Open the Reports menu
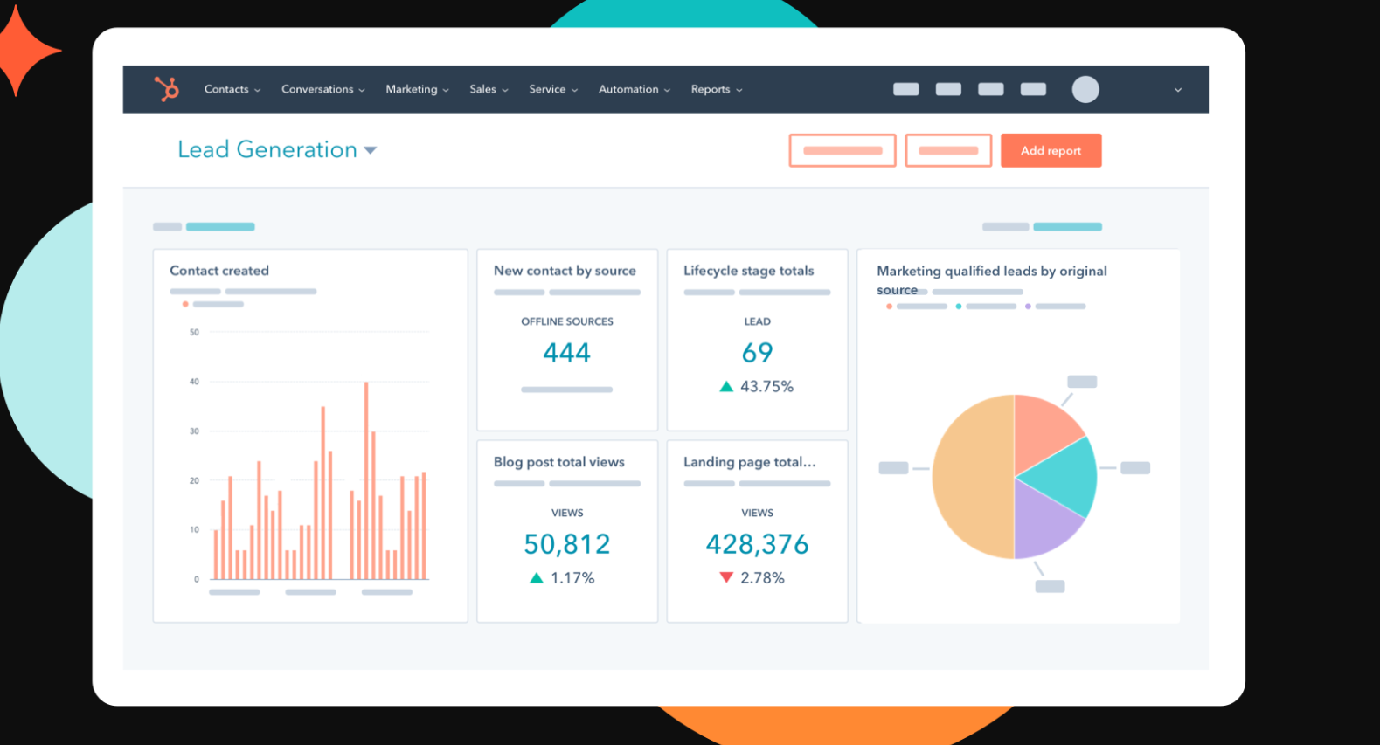 [717, 89]
